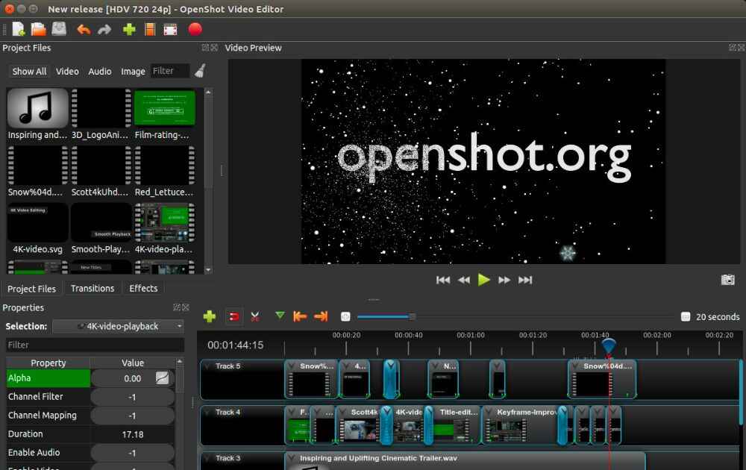Viewport: 746px width, 470px height.
Task: Click the project files scrollbar down arrow
Action: 208,270
